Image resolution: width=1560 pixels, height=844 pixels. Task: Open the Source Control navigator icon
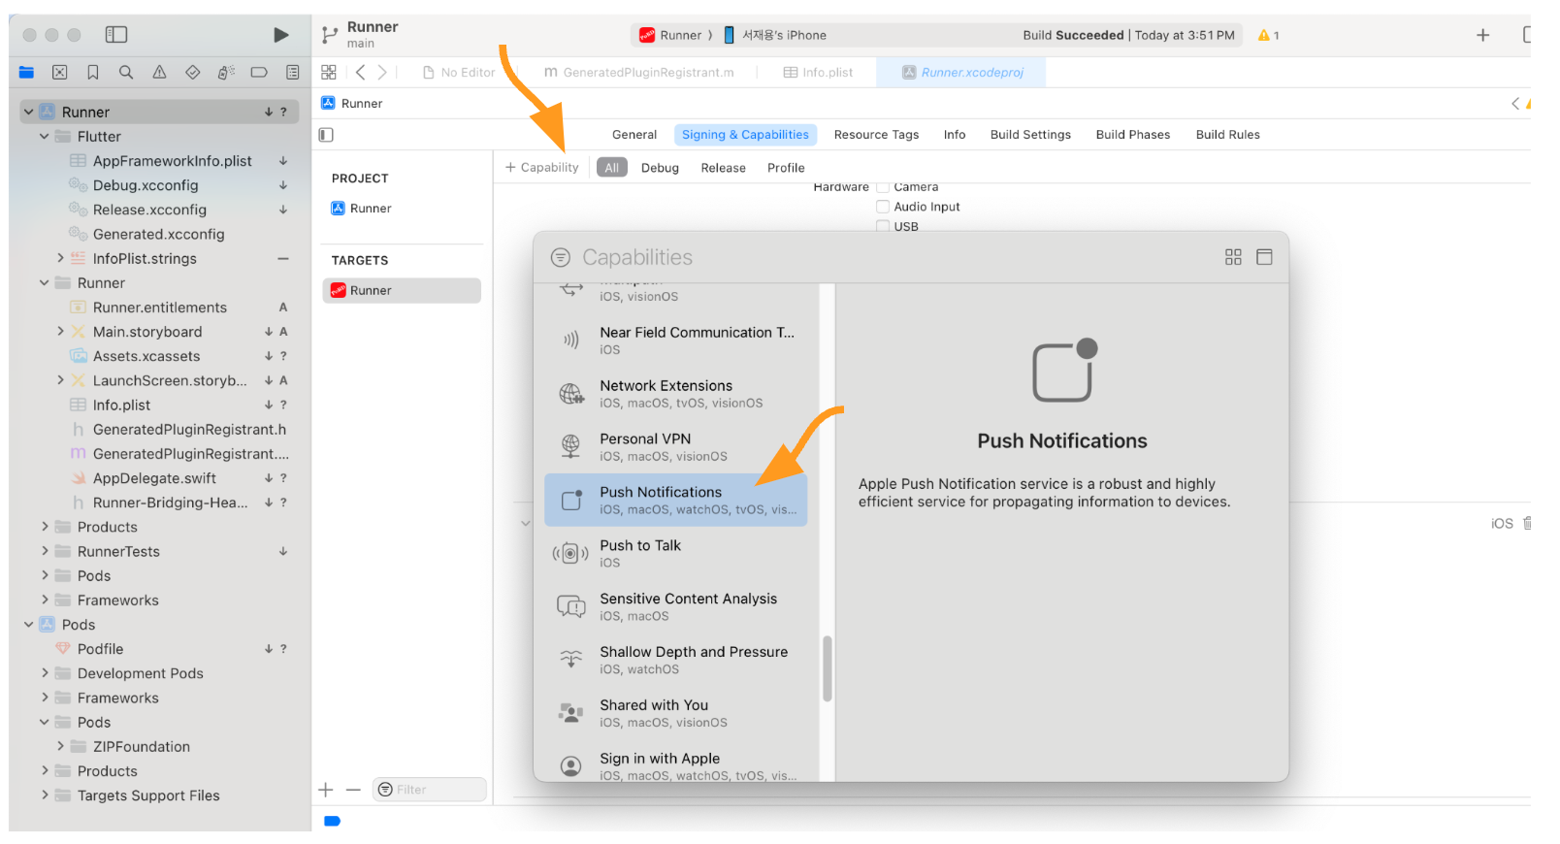(x=59, y=72)
